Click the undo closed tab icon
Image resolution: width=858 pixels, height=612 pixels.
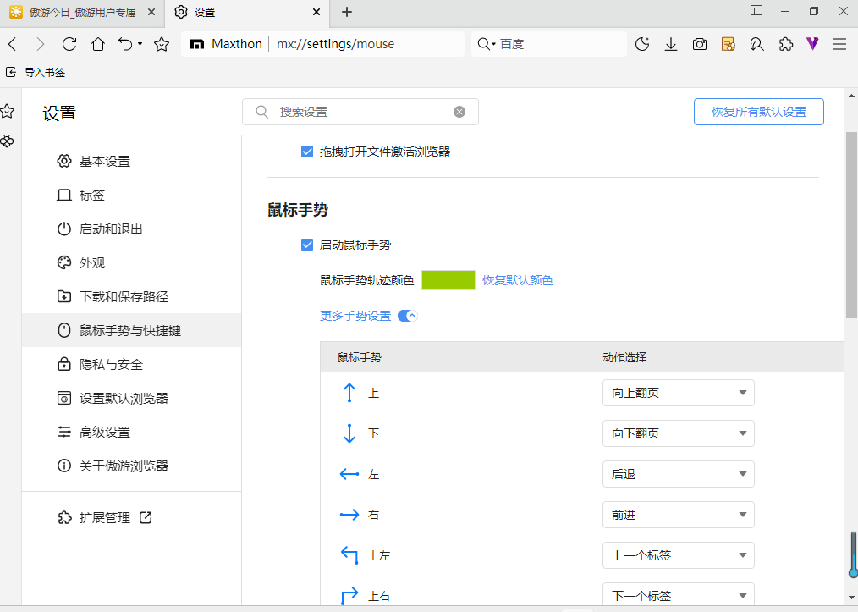point(125,44)
